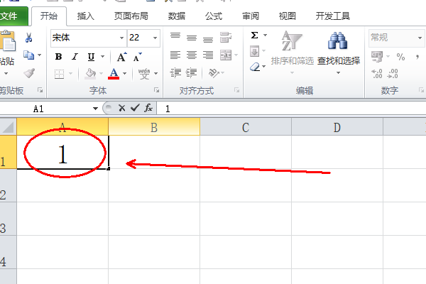Switch to 公式 Formulas tab
This screenshot has width=426, height=284.
pos(214,16)
